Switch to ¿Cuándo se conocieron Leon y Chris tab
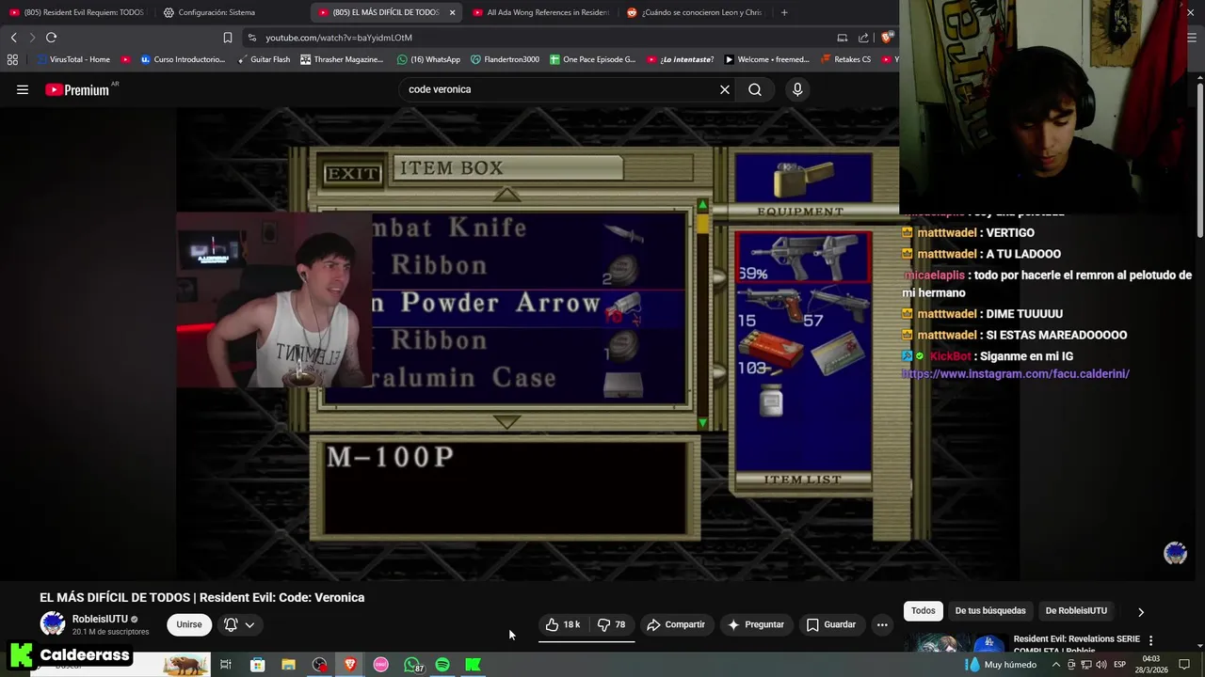The image size is (1205, 677). pos(695,12)
